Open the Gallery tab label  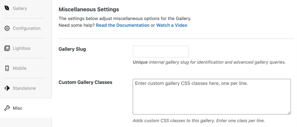point(20,8)
